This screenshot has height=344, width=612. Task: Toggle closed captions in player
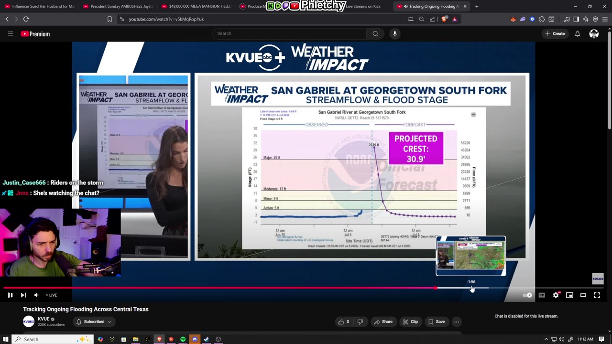coord(542,295)
